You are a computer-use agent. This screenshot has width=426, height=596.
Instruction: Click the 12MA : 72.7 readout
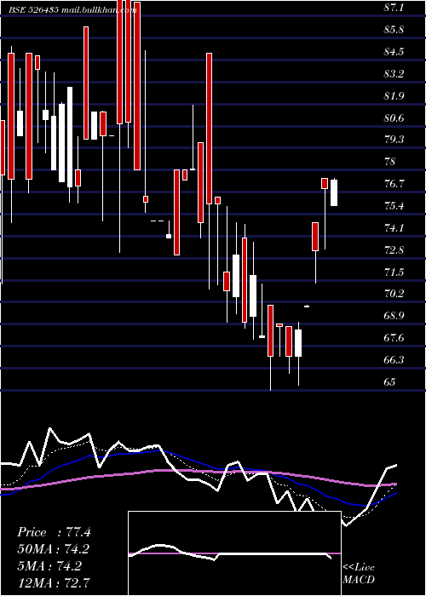tap(54, 582)
